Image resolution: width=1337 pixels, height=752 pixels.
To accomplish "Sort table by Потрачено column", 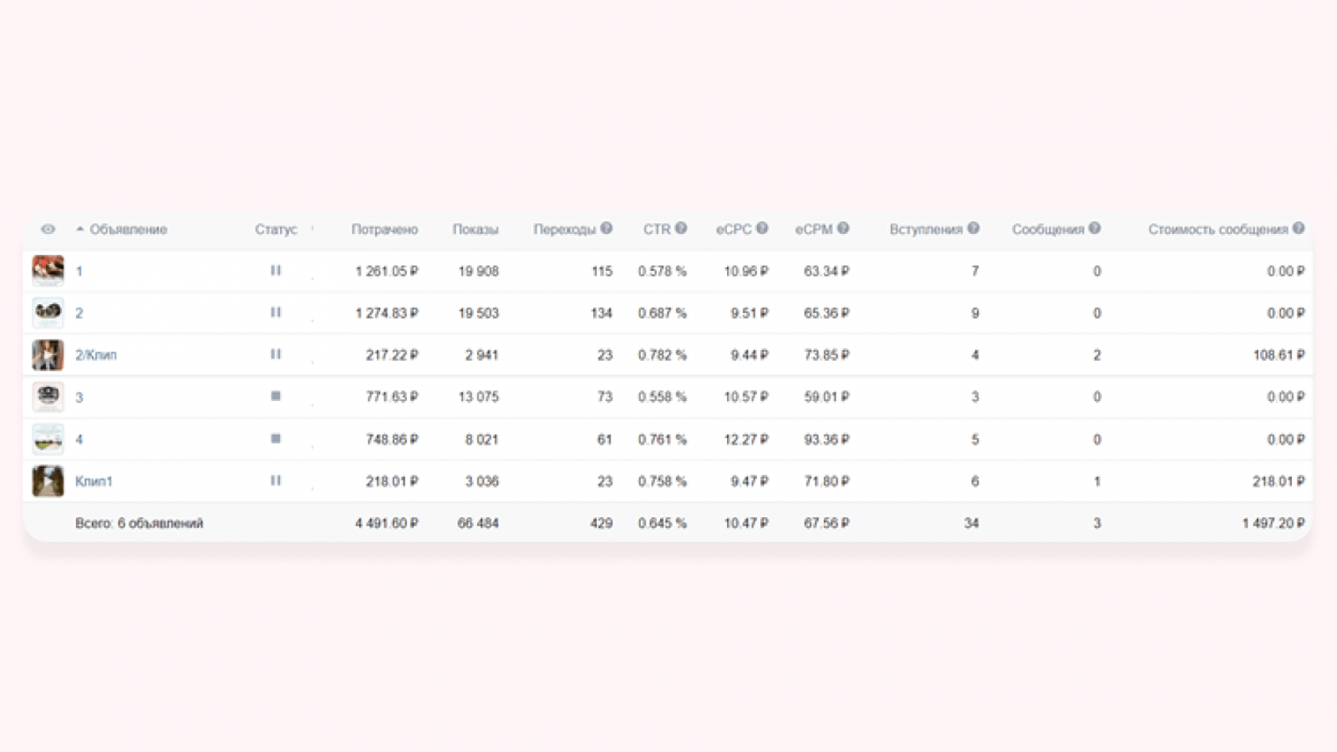I will click(x=384, y=229).
